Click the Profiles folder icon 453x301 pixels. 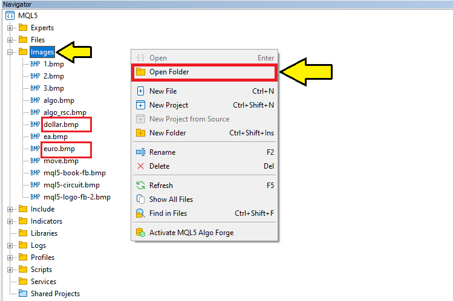[x=23, y=257]
